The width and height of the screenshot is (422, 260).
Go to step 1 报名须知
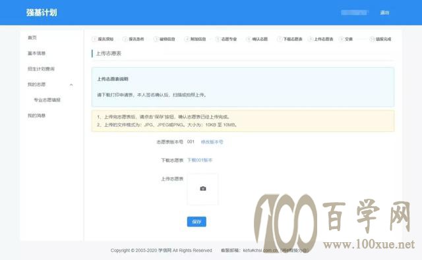click(x=103, y=39)
